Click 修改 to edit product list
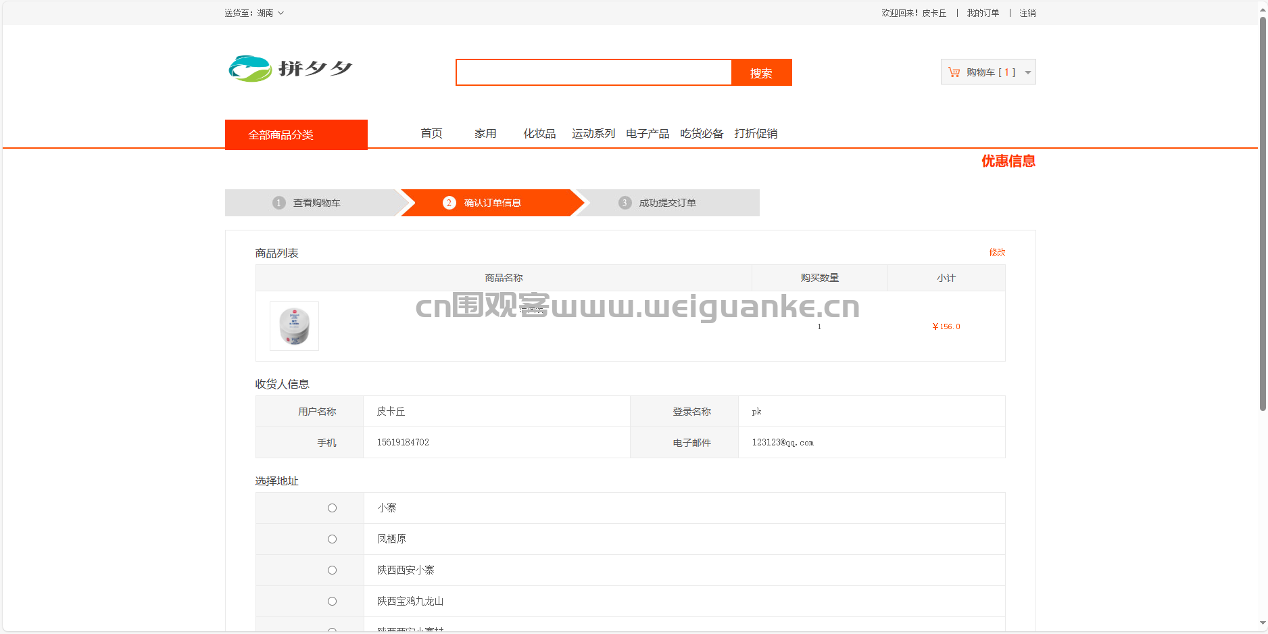The image size is (1268, 634). 997,252
